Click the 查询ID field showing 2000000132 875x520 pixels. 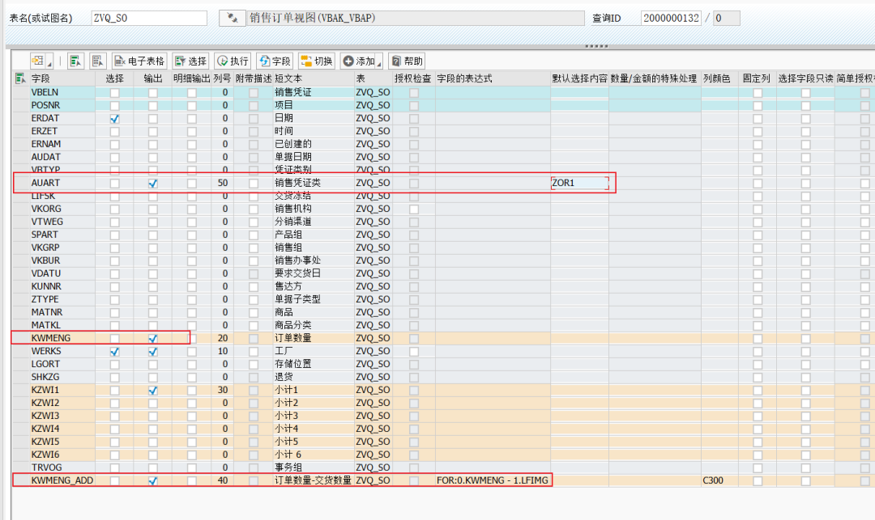pyautogui.click(x=671, y=18)
